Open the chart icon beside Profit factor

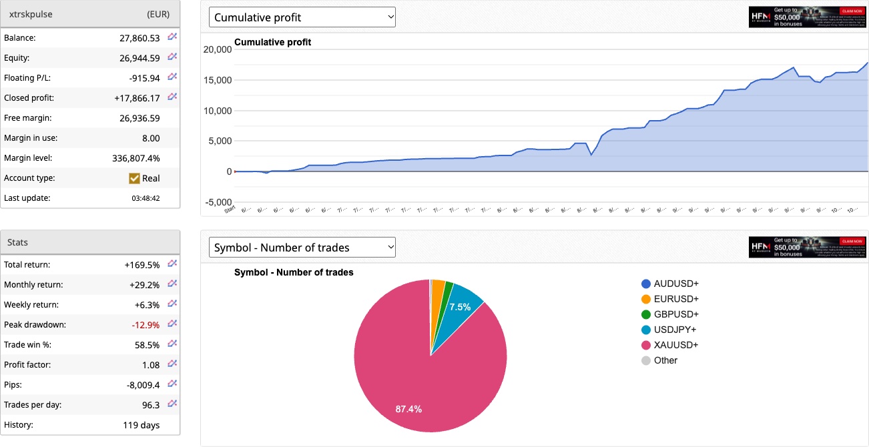[x=172, y=364]
